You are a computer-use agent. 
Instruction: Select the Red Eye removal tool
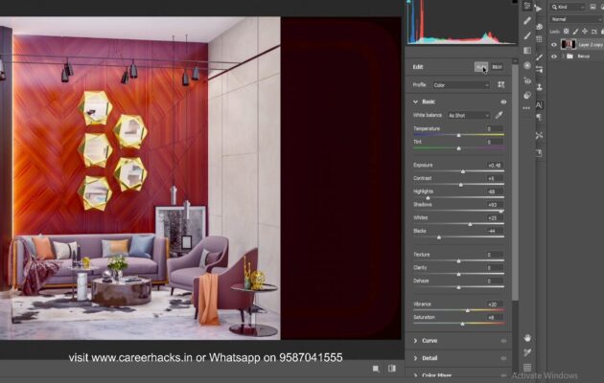(527, 80)
